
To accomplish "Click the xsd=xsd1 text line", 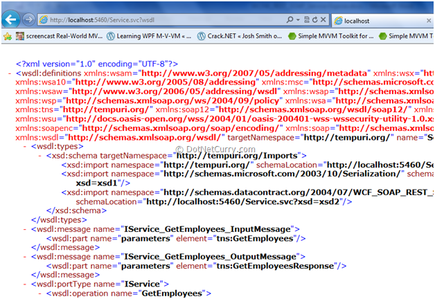I will pos(103,183).
